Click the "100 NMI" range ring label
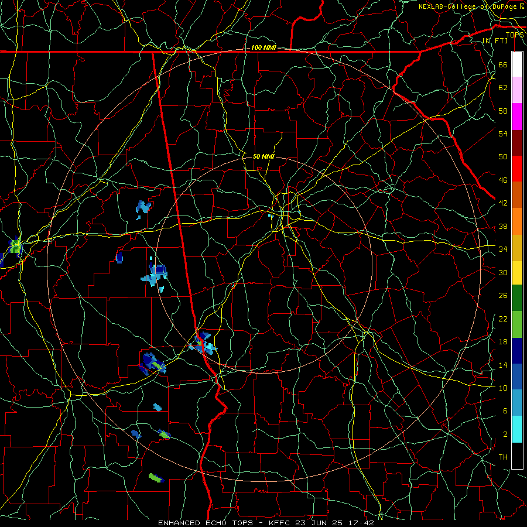Screen dimensions: 527x527 (263, 48)
